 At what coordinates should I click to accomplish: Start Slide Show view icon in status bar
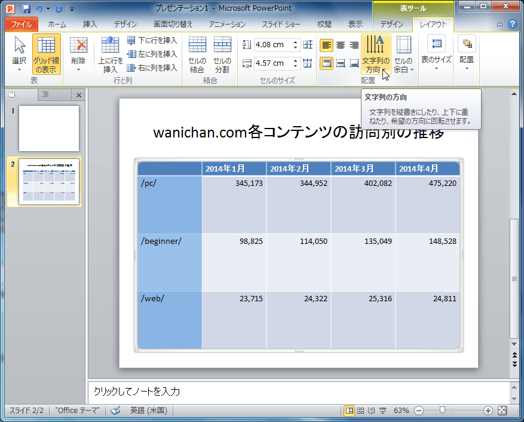click(382, 411)
